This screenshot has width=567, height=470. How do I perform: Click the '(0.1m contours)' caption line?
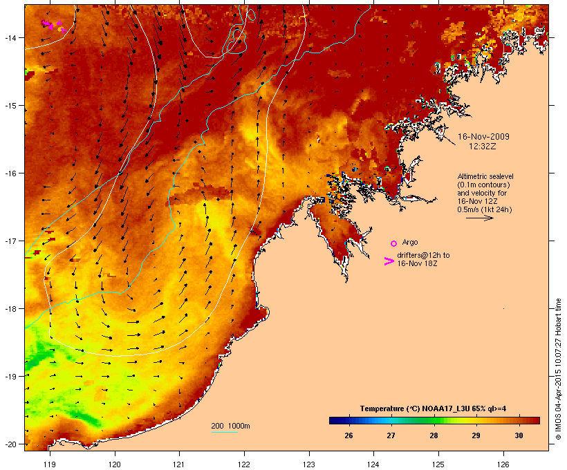click(483, 185)
